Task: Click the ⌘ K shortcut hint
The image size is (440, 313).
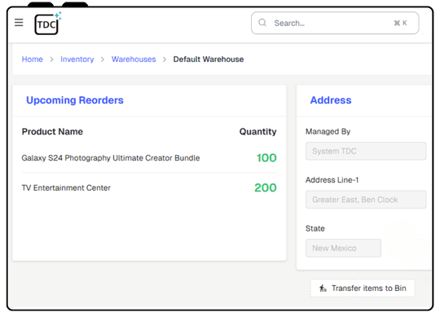Action: pos(400,23)
